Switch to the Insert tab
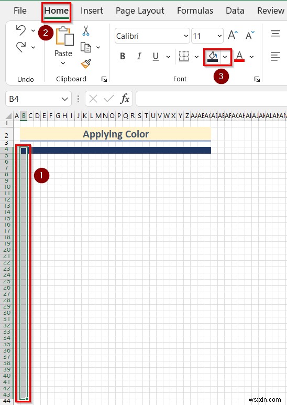The image size is (287, 405). point(92,10)
